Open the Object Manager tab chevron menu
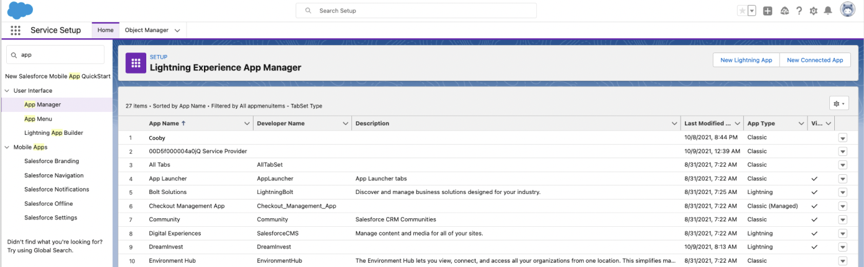 [177, 30]
